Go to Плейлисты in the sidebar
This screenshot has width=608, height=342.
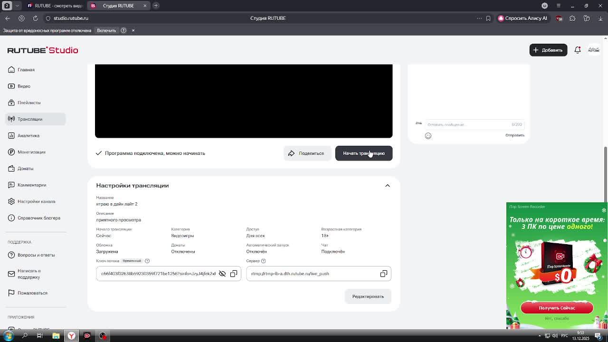point(35,103)
